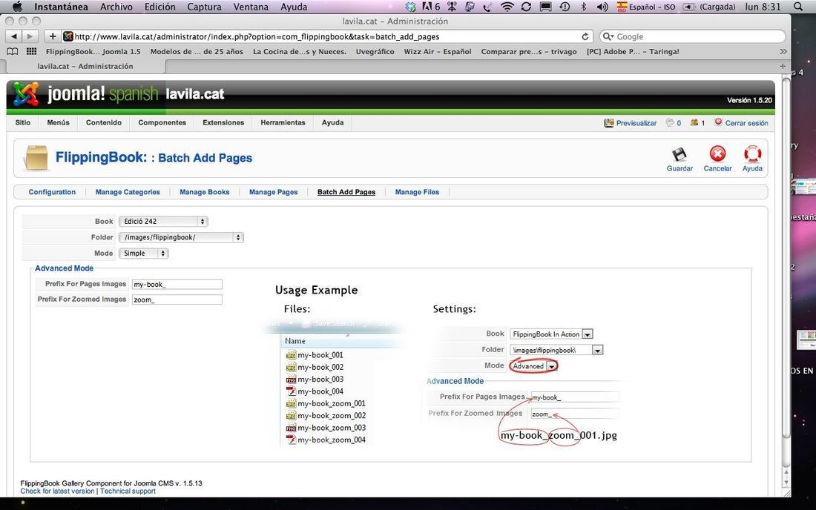Click the Time Machine menu bar icon
816x510 pixels.
565,7
